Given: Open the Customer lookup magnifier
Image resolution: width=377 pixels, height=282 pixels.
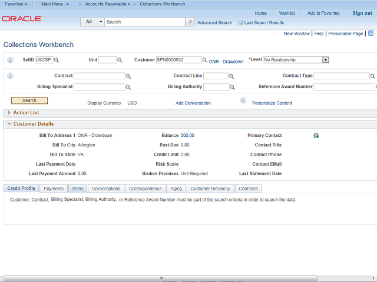Looking at the screenshot, I should coord(205,60).
